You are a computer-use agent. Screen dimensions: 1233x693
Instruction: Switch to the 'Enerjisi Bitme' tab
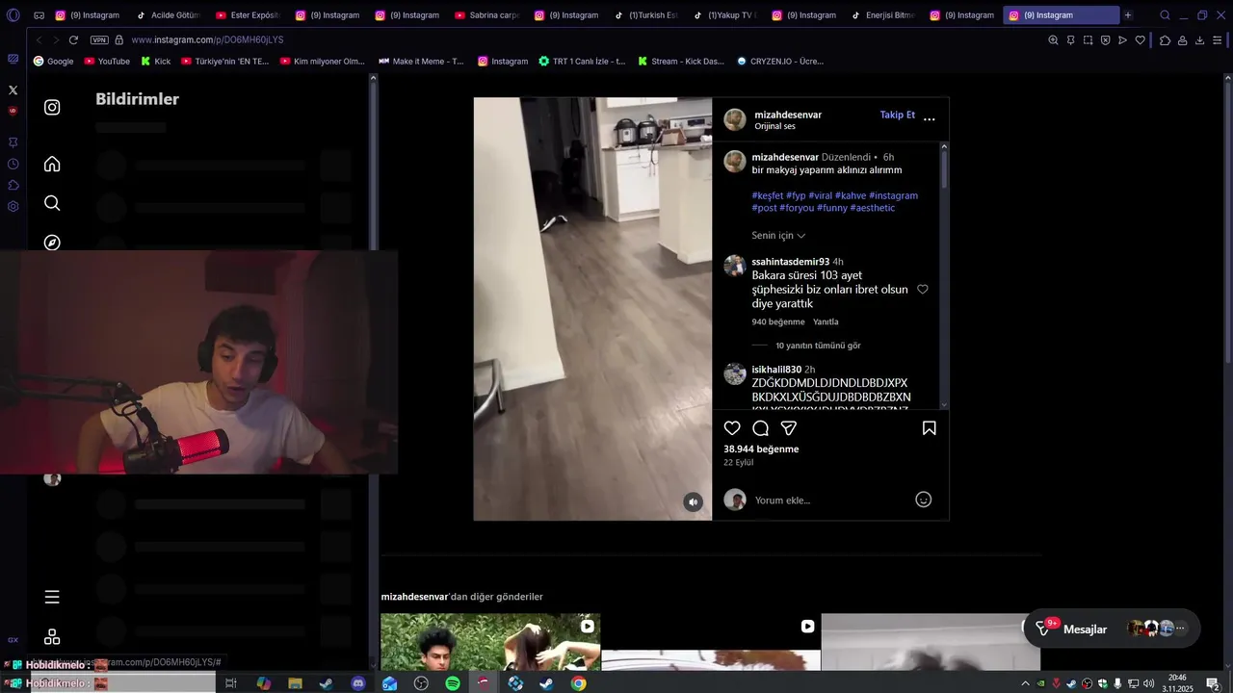[882, 15]
